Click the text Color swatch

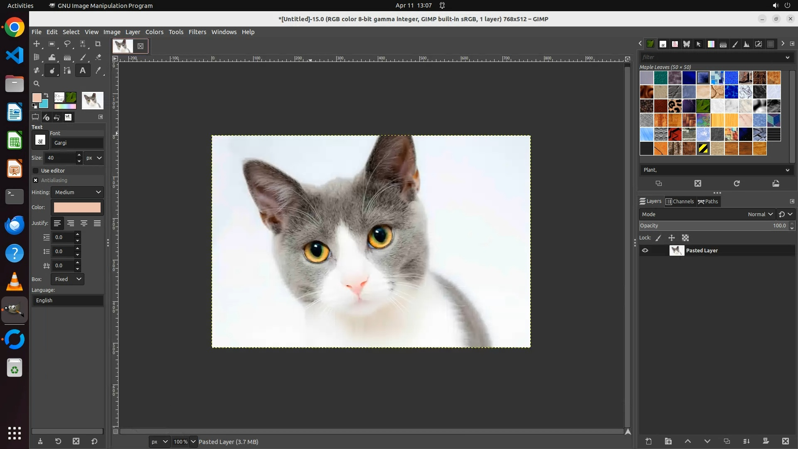coord(77,207)
